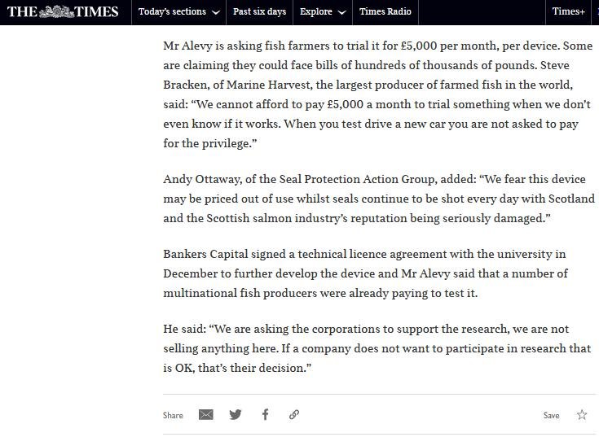Share article on Twitter
599x437 pixels.
236,414
